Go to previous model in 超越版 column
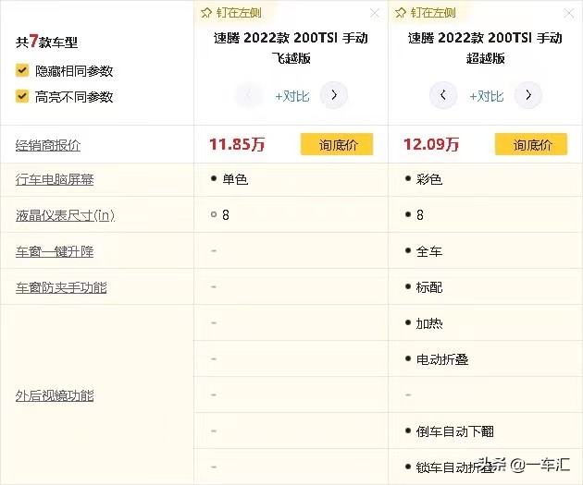 pyautogui.click(x=443, y=95)
